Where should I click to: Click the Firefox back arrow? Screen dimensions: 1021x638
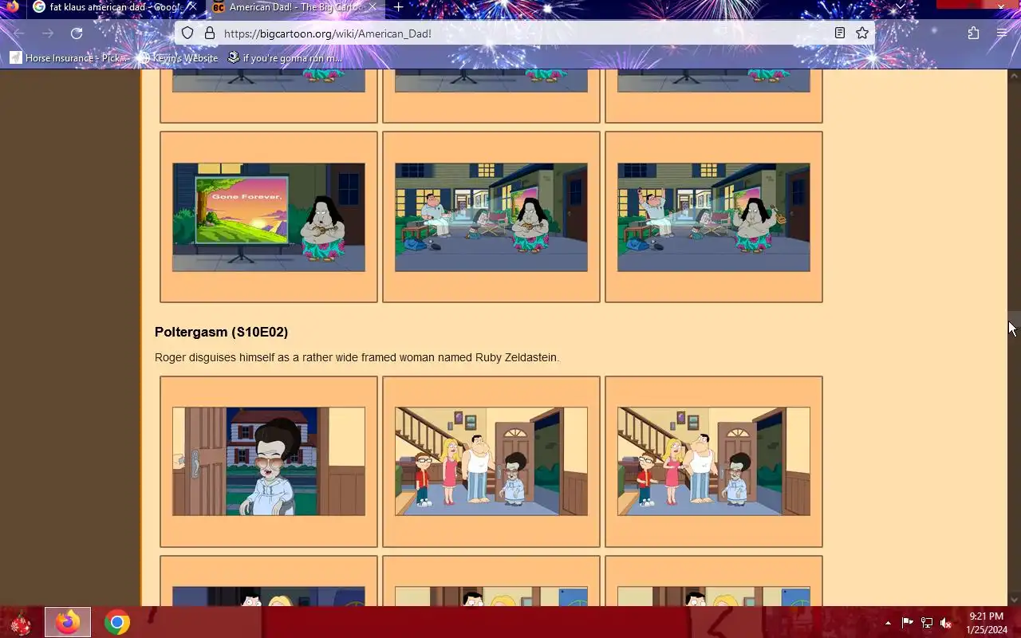pos(18,33)
